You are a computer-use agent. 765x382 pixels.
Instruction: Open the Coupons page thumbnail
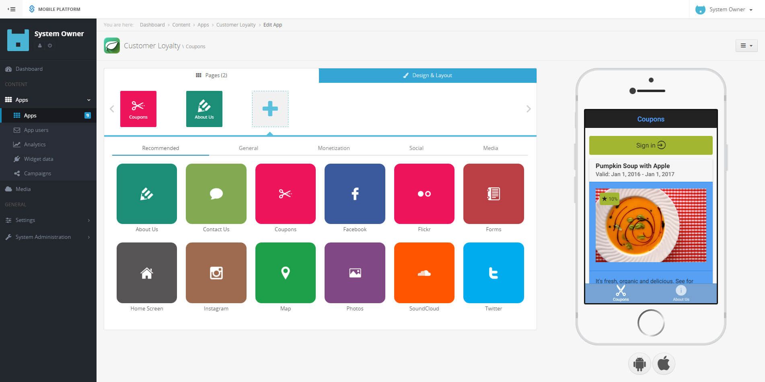point(138,109)
